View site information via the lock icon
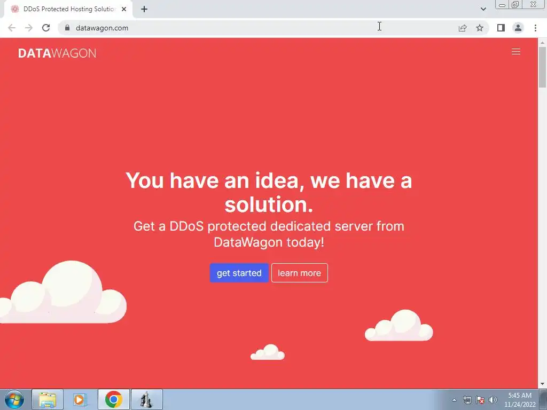This screenshot has width=547, height=410. [x=67, y=28]
